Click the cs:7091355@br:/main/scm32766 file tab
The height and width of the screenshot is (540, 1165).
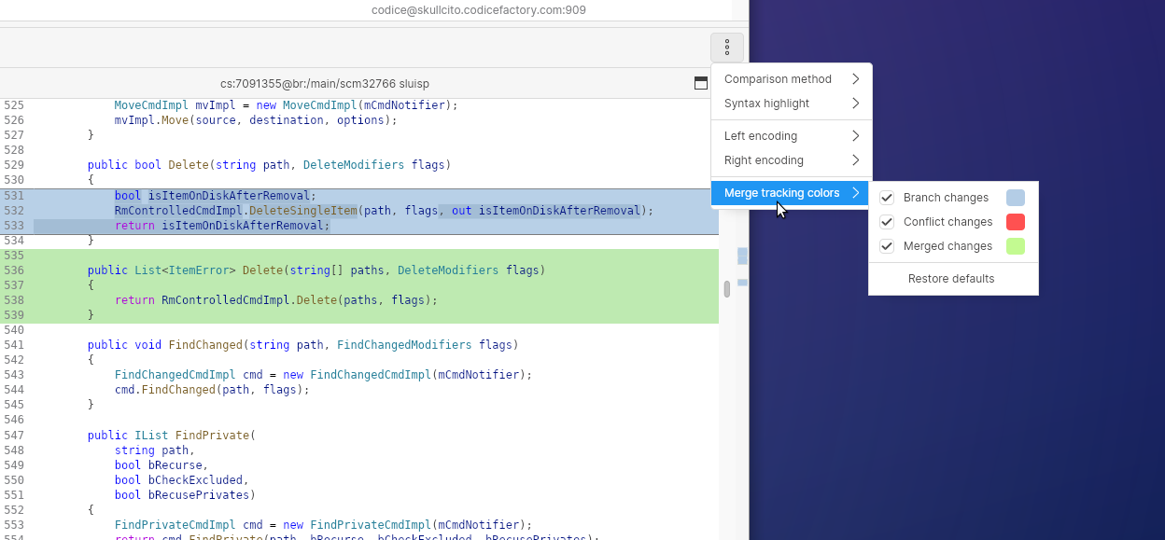[325, 83]
